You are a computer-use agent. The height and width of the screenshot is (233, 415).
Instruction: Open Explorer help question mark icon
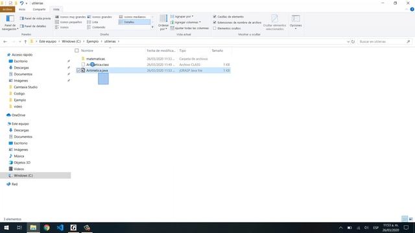[x=412, y=9]
